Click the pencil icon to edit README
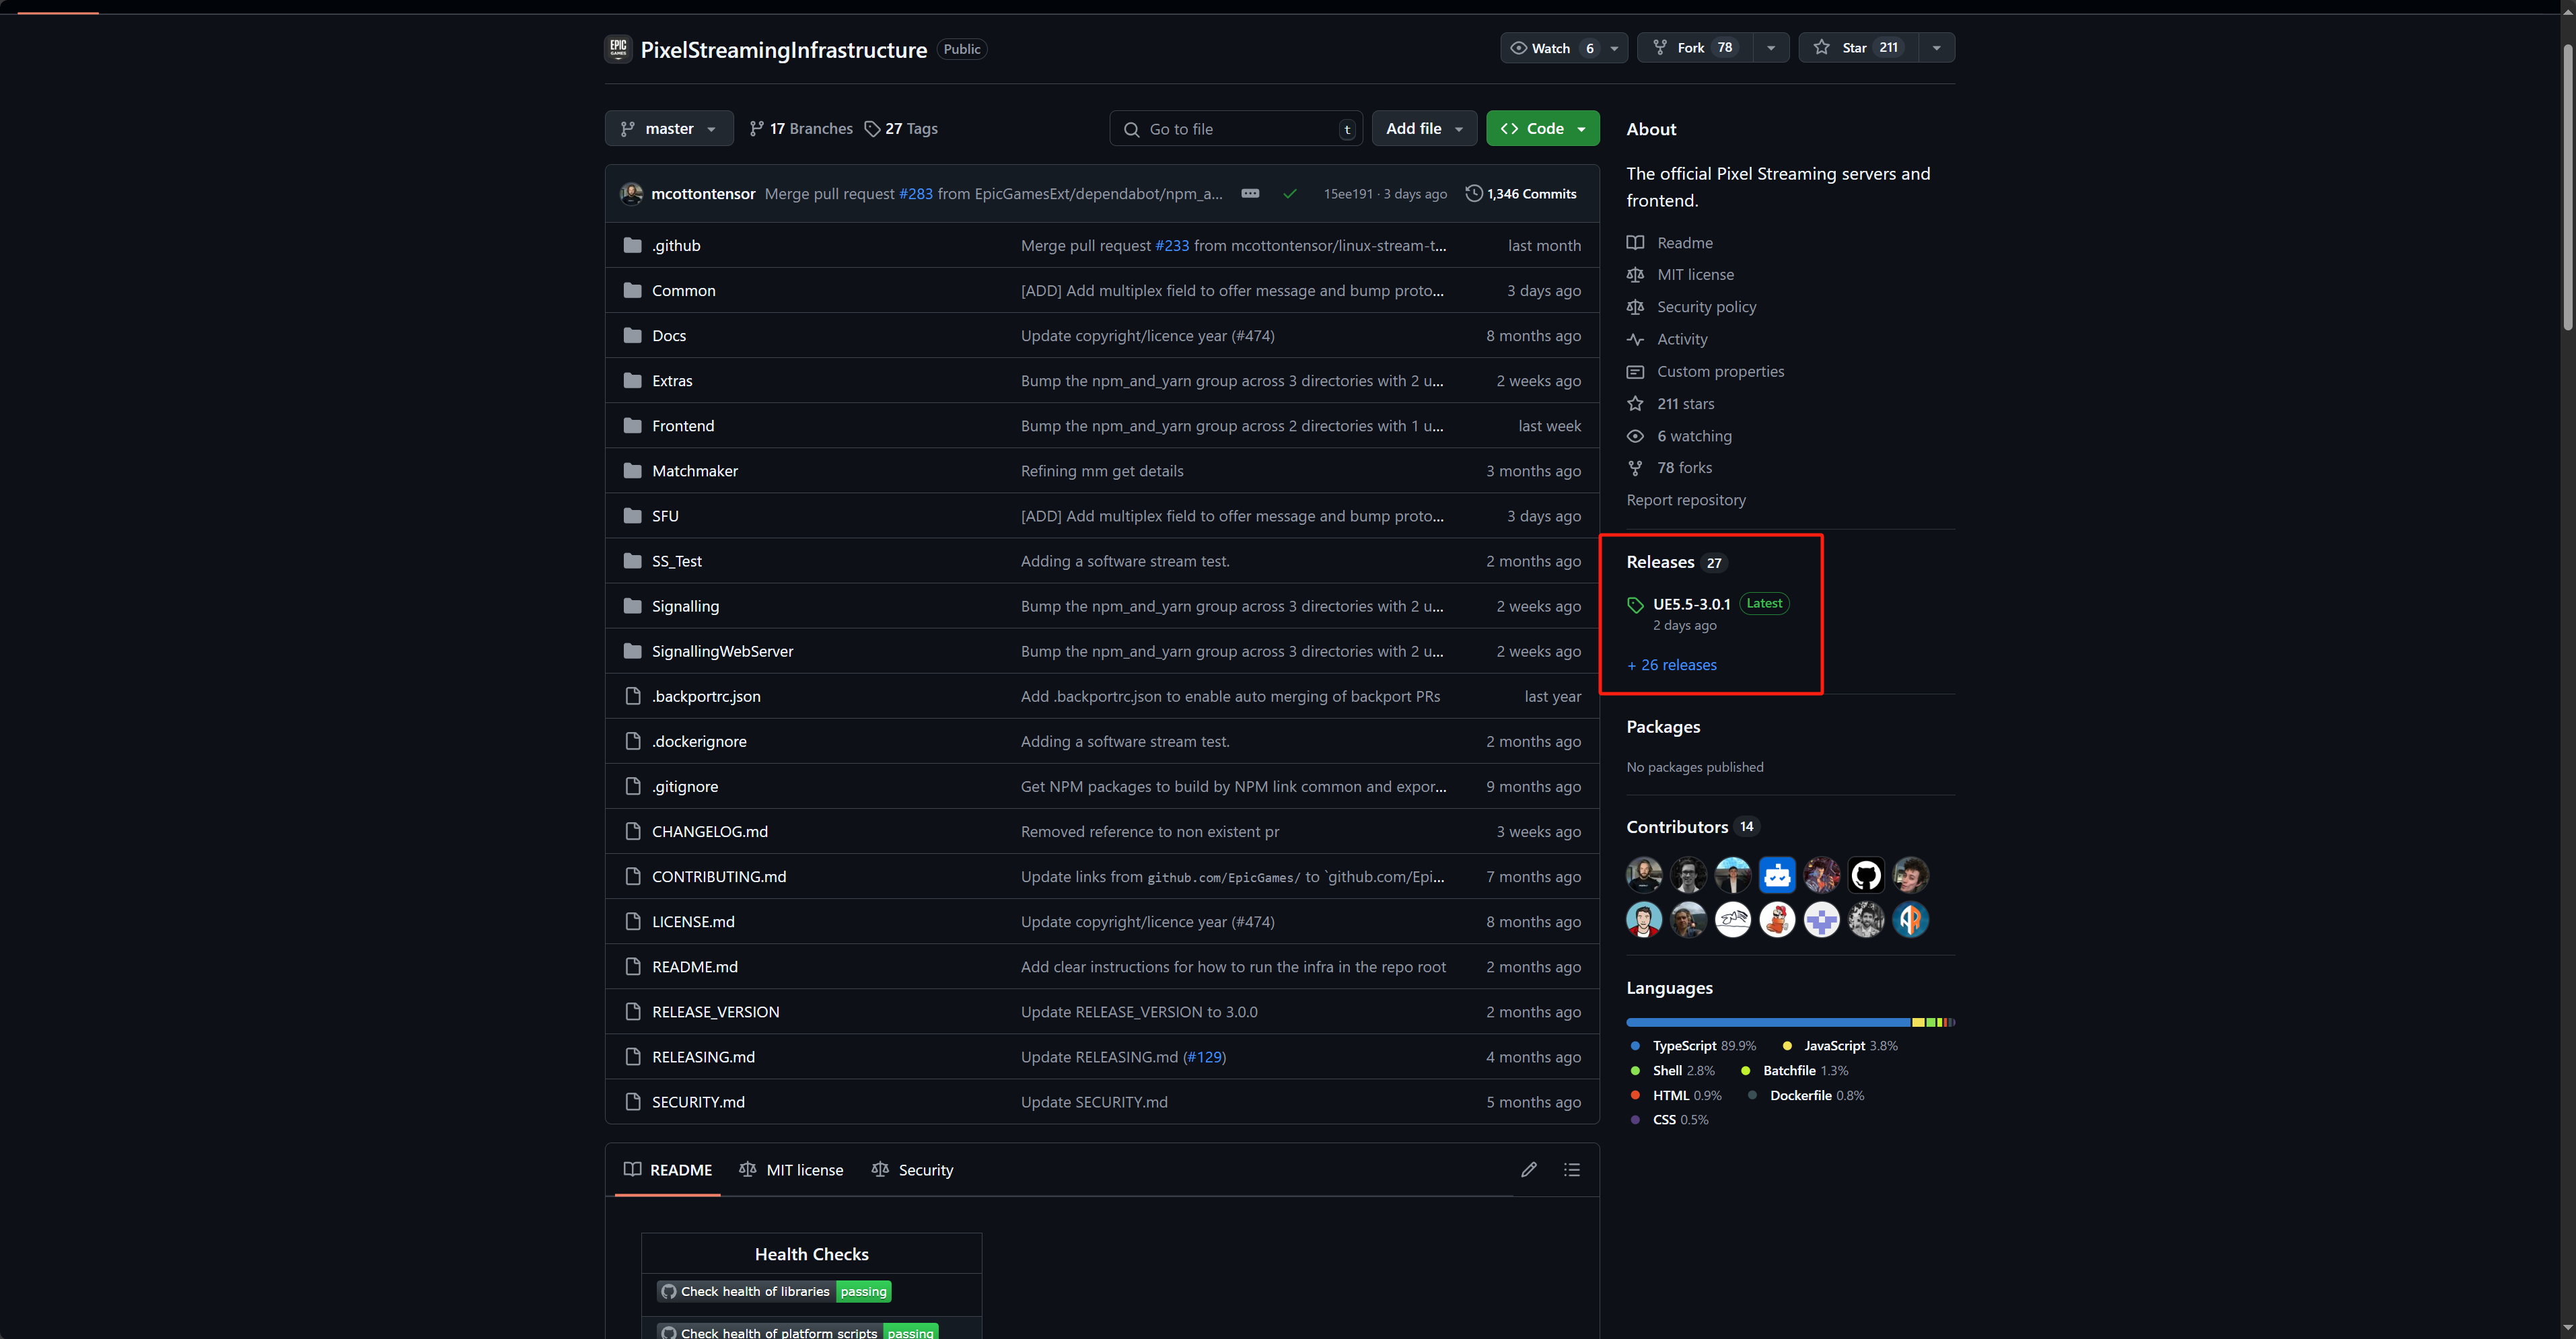The width and height of the screenshot is (2576, 1339). pos(1528,1169)
